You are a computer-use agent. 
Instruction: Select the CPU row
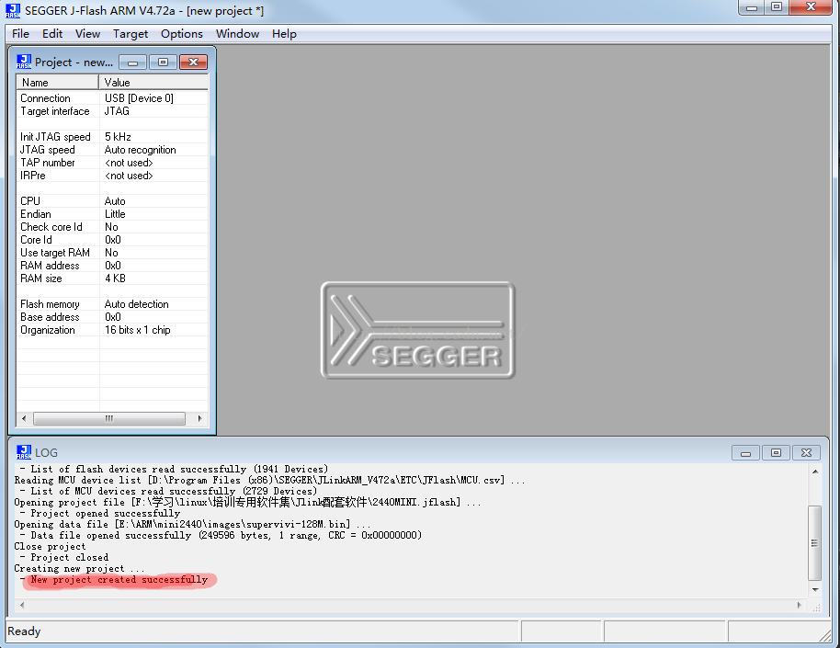pos(112,201)
